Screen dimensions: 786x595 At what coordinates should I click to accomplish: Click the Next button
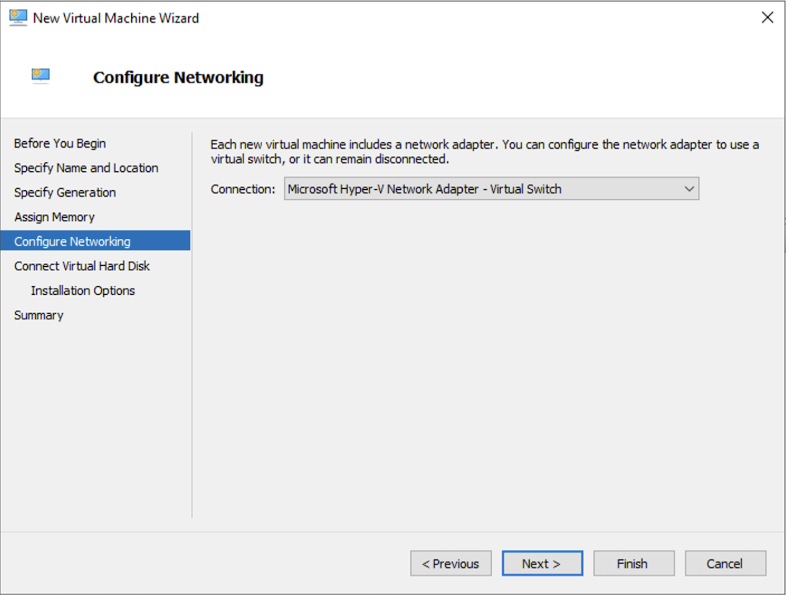[x=541, y=563]
